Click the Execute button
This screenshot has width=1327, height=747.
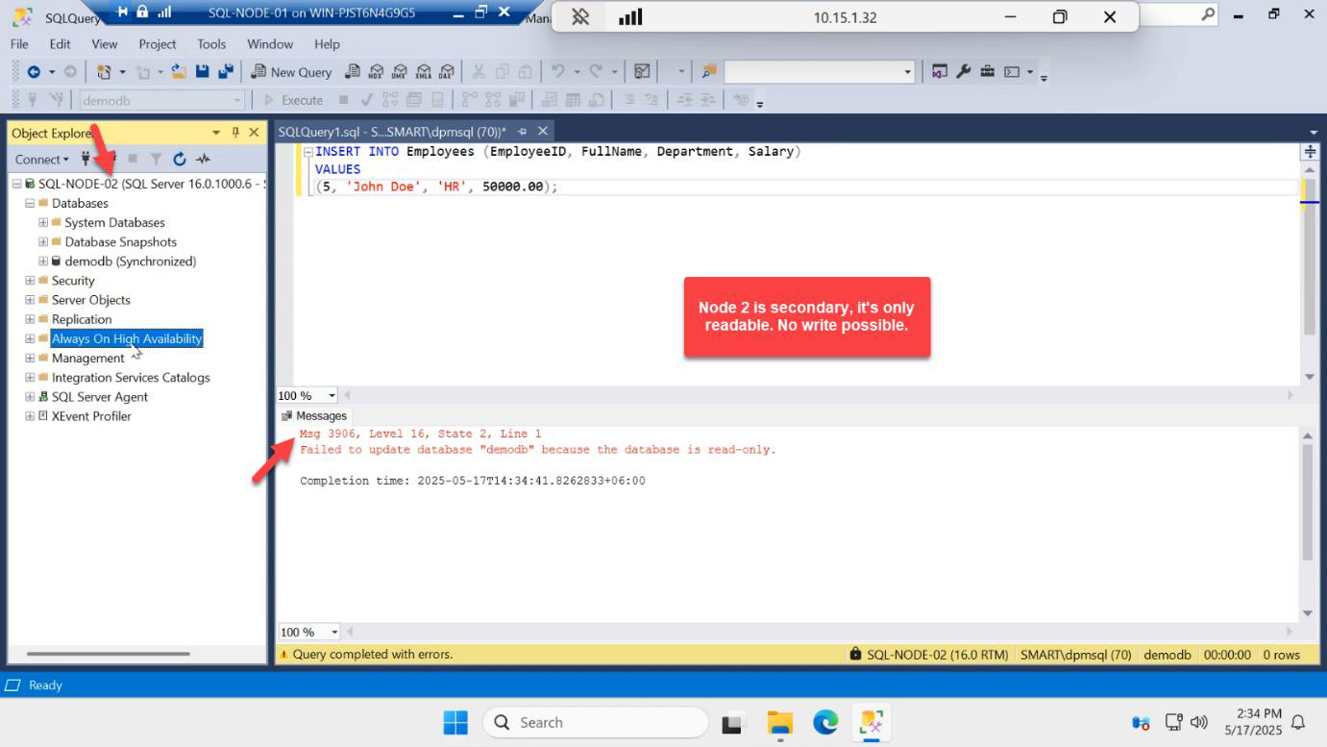tap(295, 100)
